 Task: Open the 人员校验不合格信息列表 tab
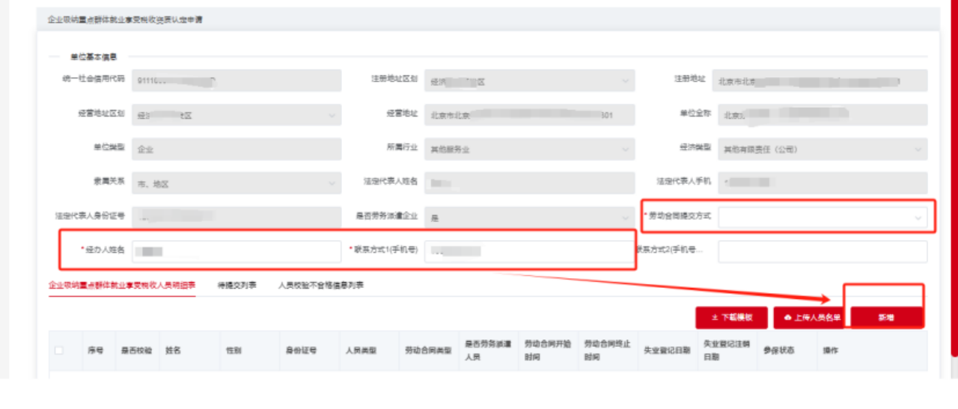coord(320,285)
